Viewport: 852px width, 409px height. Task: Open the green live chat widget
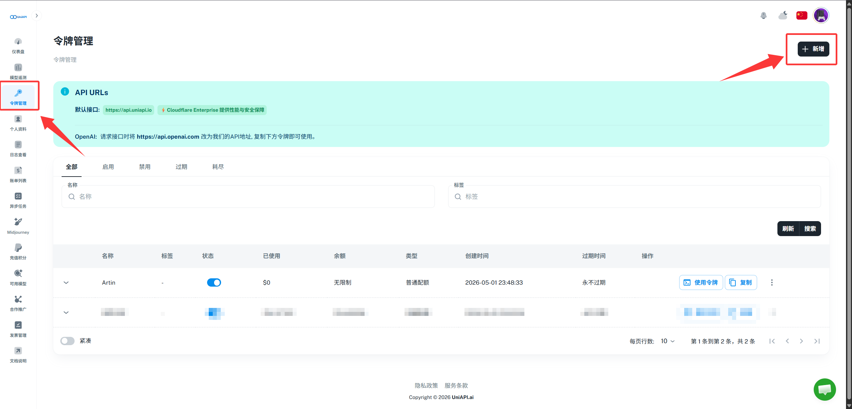[825, 389]
